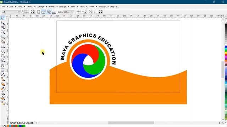Image resolution: width=227 pixels, height=127 pixels.
Task: Apply layout to current page only
Action: pyautogui.click(x=54, y=12)
